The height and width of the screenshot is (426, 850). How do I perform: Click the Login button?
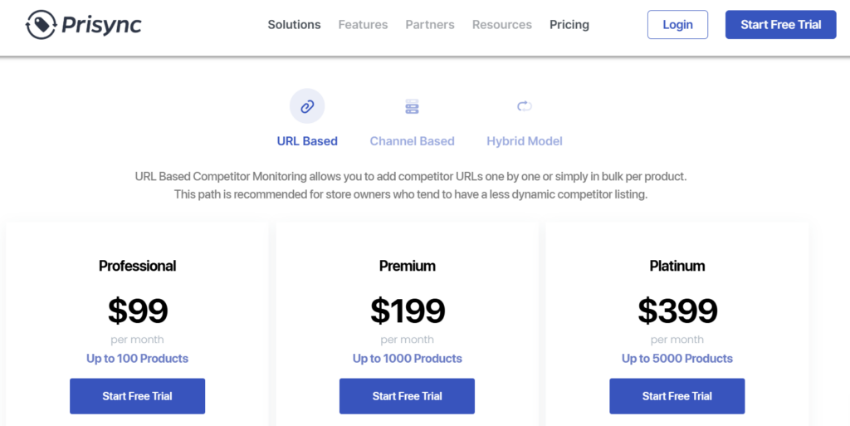677,25
